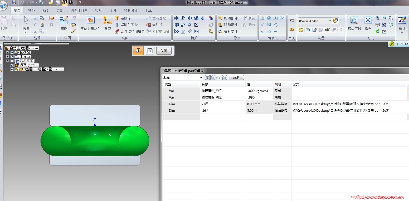The width and height of the screenshot is (409, 201).
Task: Toggle the 坐标系 checkbox in the tree
Action: click(x=12, y=57)
